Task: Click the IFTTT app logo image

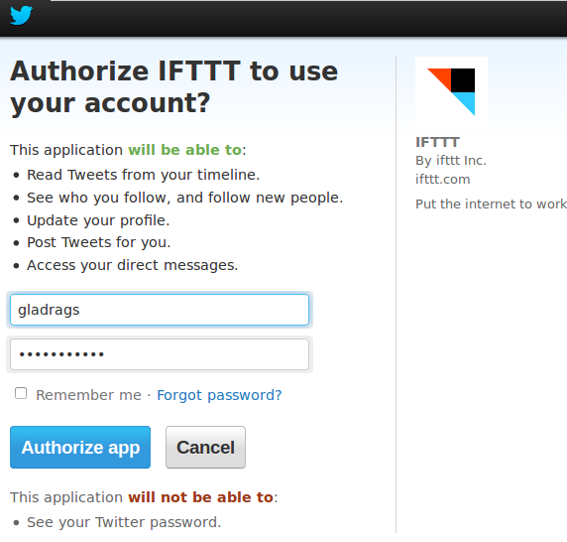Action: [x=451, y=92]
